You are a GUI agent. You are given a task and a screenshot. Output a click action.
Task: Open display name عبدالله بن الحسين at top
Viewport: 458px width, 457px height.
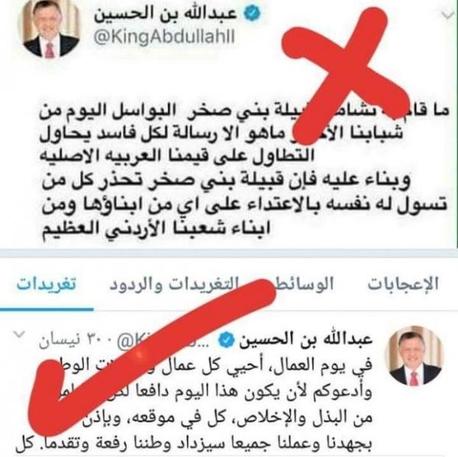[x=166, y=14]
